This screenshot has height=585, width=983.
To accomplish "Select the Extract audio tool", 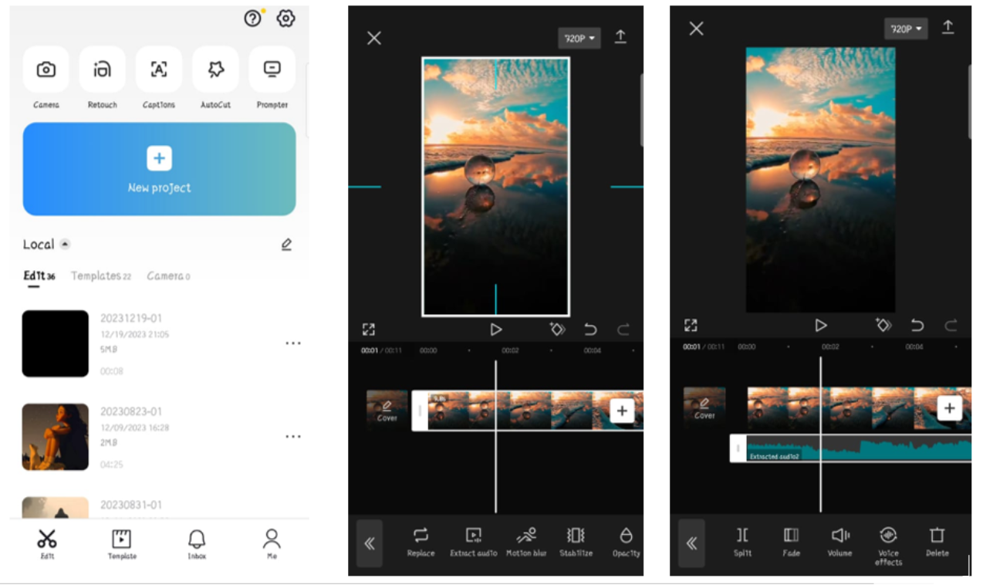I will click(474, 543).
